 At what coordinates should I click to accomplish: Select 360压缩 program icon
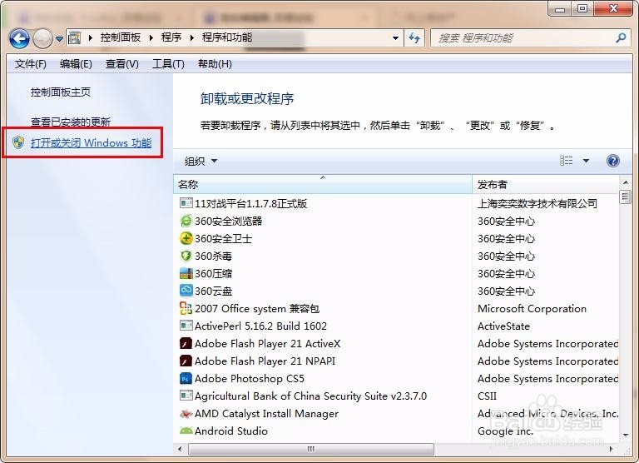coord(186,273)
